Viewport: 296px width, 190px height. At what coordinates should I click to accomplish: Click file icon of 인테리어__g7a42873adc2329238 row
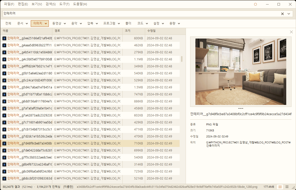click(4, 115)
